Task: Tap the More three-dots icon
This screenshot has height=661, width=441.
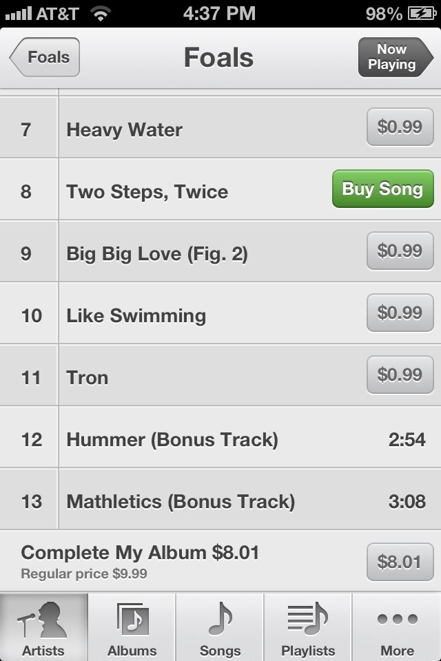Action: (397, 618)
